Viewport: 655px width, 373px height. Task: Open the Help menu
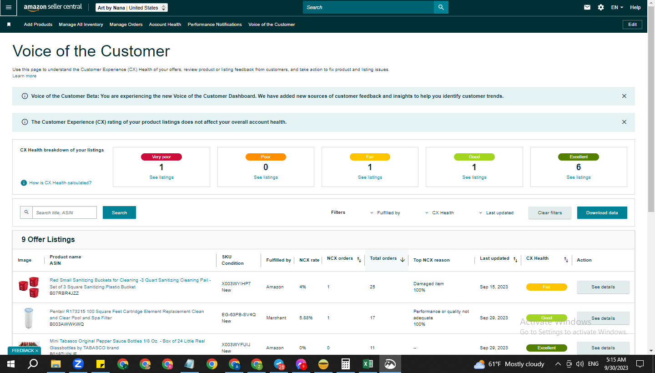pos(635,7)
